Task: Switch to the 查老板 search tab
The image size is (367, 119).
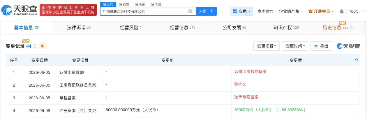Action: pos(124,4)
